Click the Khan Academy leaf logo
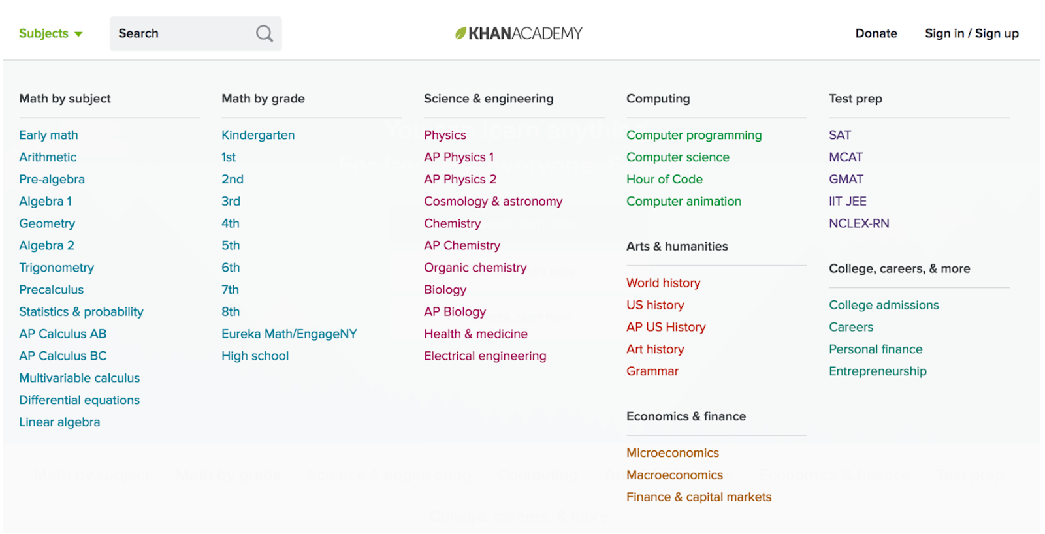This screenshot has height=534, width=1045. pos(461,33)
